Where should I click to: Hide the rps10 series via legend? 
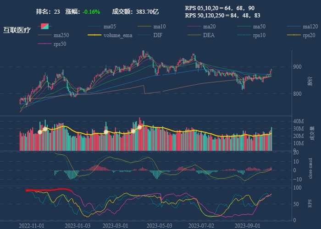(250, 35)
